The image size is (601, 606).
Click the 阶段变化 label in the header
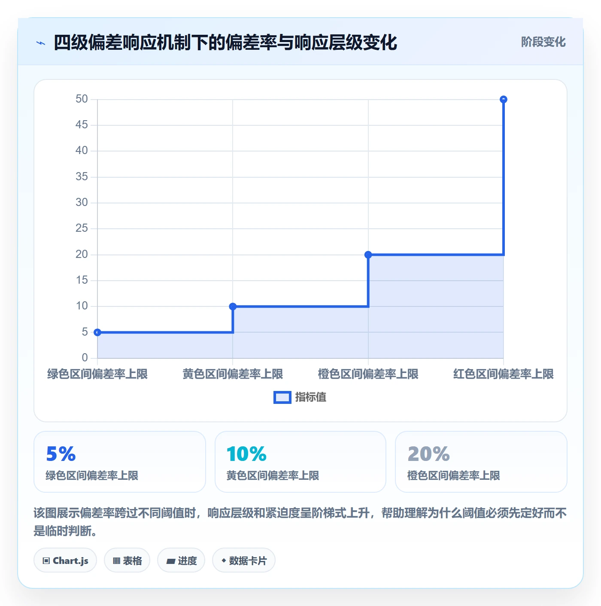pyautogui.click(x=543, y=42)
